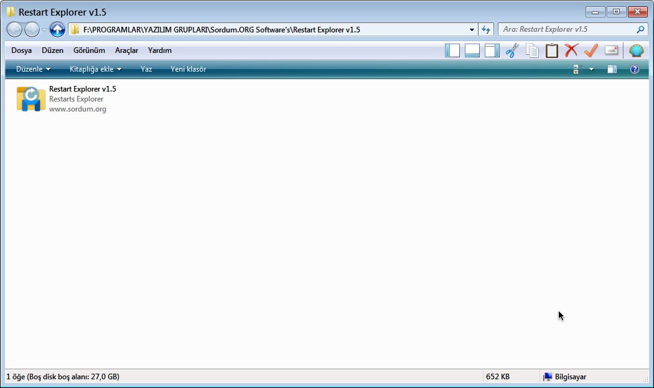Screen dimensions: 654x388
Task: Maximize the Restart Explorer v1.5 window
Action: tap(616, 12)
